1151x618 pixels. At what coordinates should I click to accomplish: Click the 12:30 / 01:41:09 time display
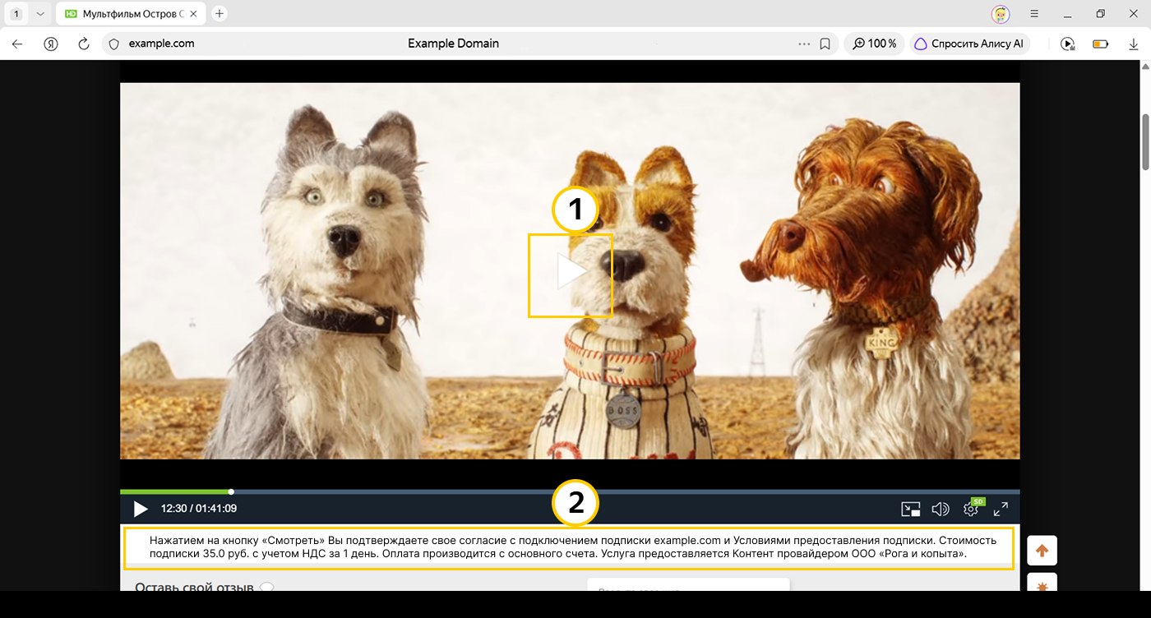pos(199,509)
